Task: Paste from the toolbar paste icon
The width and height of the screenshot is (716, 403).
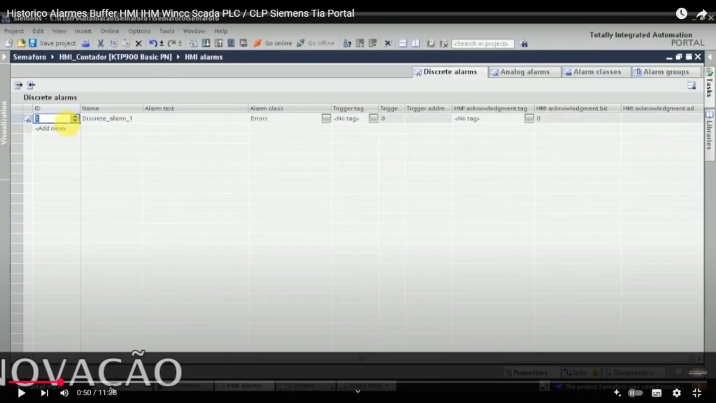Action: coord(126,43)
